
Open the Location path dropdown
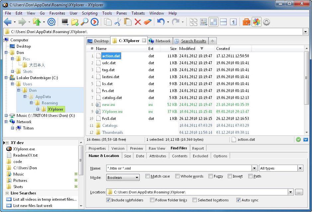click(x=290, y=192)
